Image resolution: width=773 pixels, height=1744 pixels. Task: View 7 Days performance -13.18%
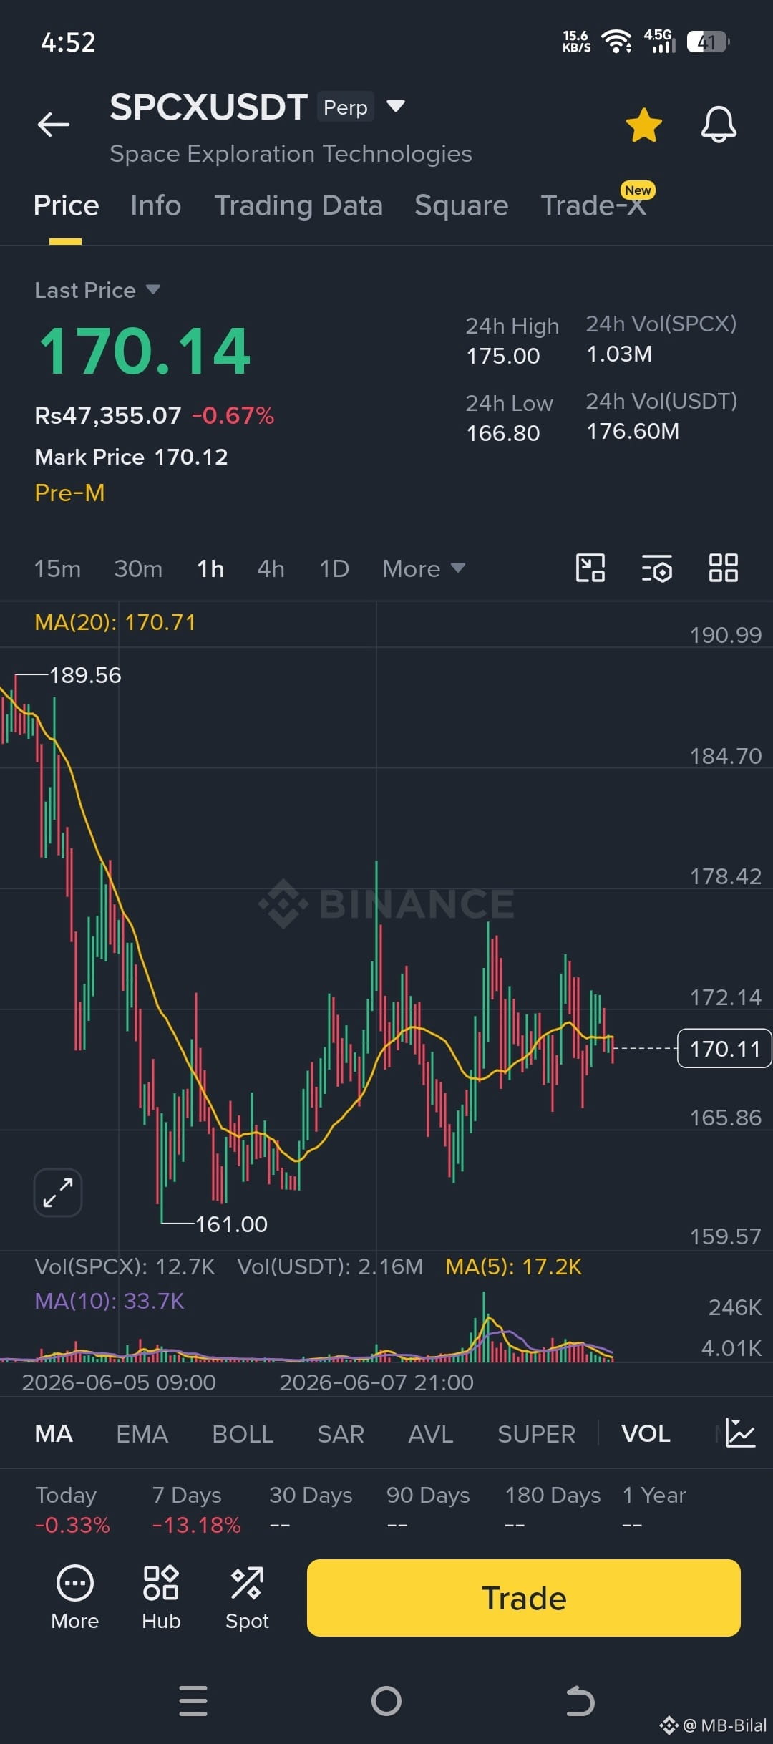(x=196, y=1510)
